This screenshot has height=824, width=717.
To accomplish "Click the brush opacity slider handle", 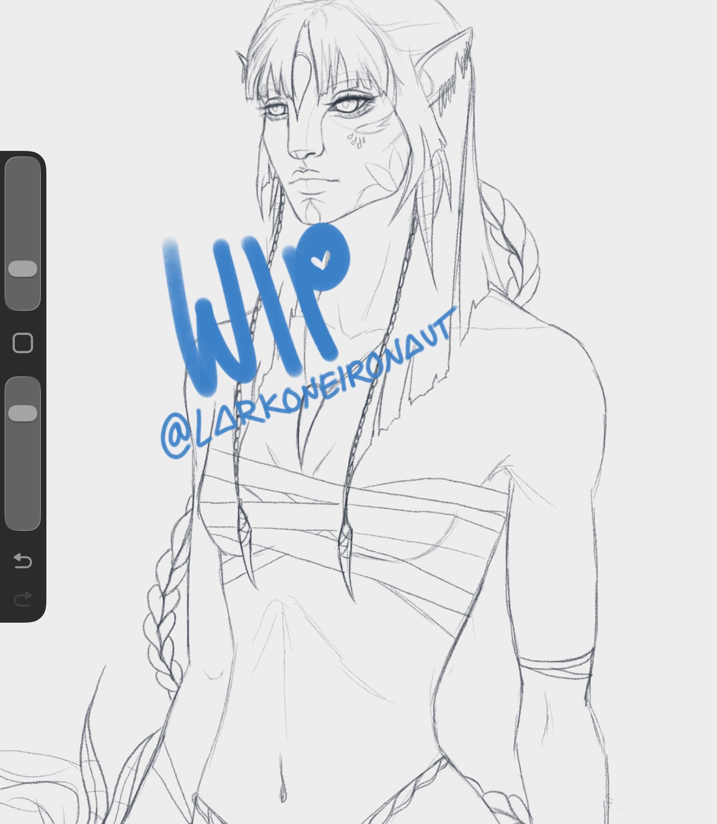I will coord(23,413).
